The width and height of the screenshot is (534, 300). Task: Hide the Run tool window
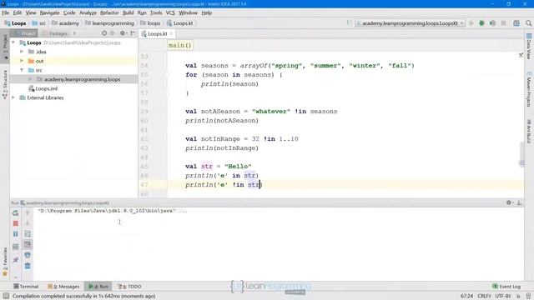click(x=519, y=202)
